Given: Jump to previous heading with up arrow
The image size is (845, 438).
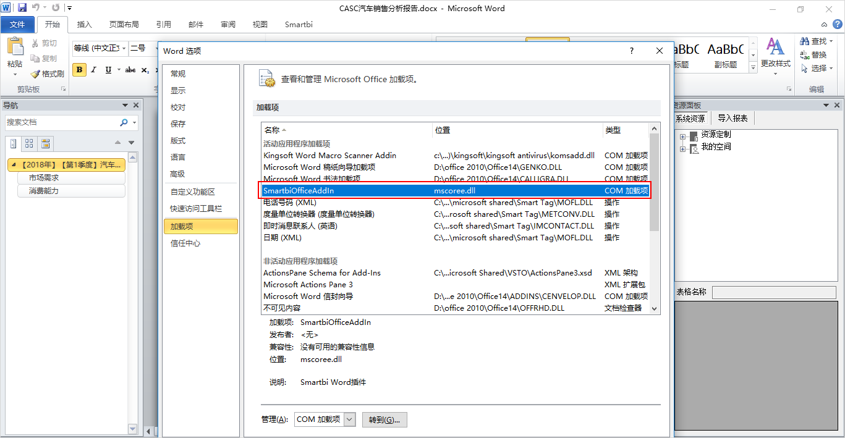Looking at the screenshot, I should [x=119, y=143].
